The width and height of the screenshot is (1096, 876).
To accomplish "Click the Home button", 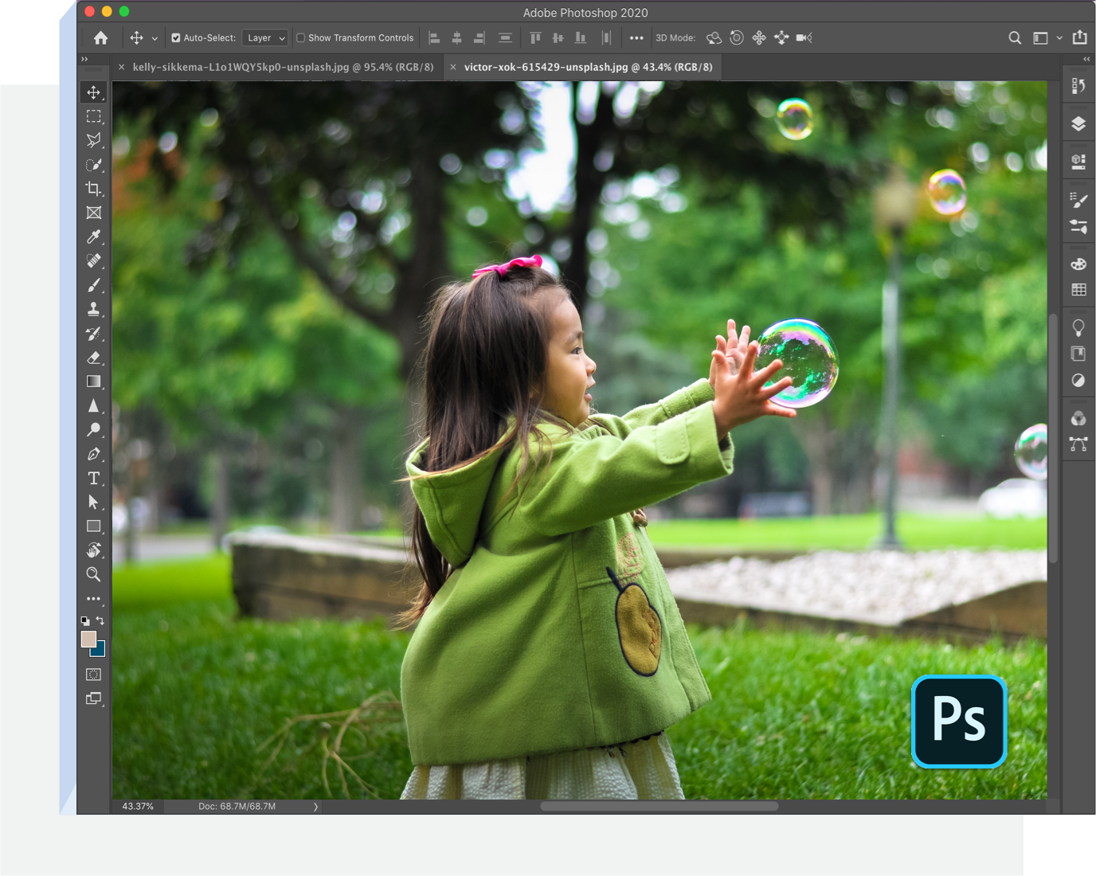I will coord(100,37).
